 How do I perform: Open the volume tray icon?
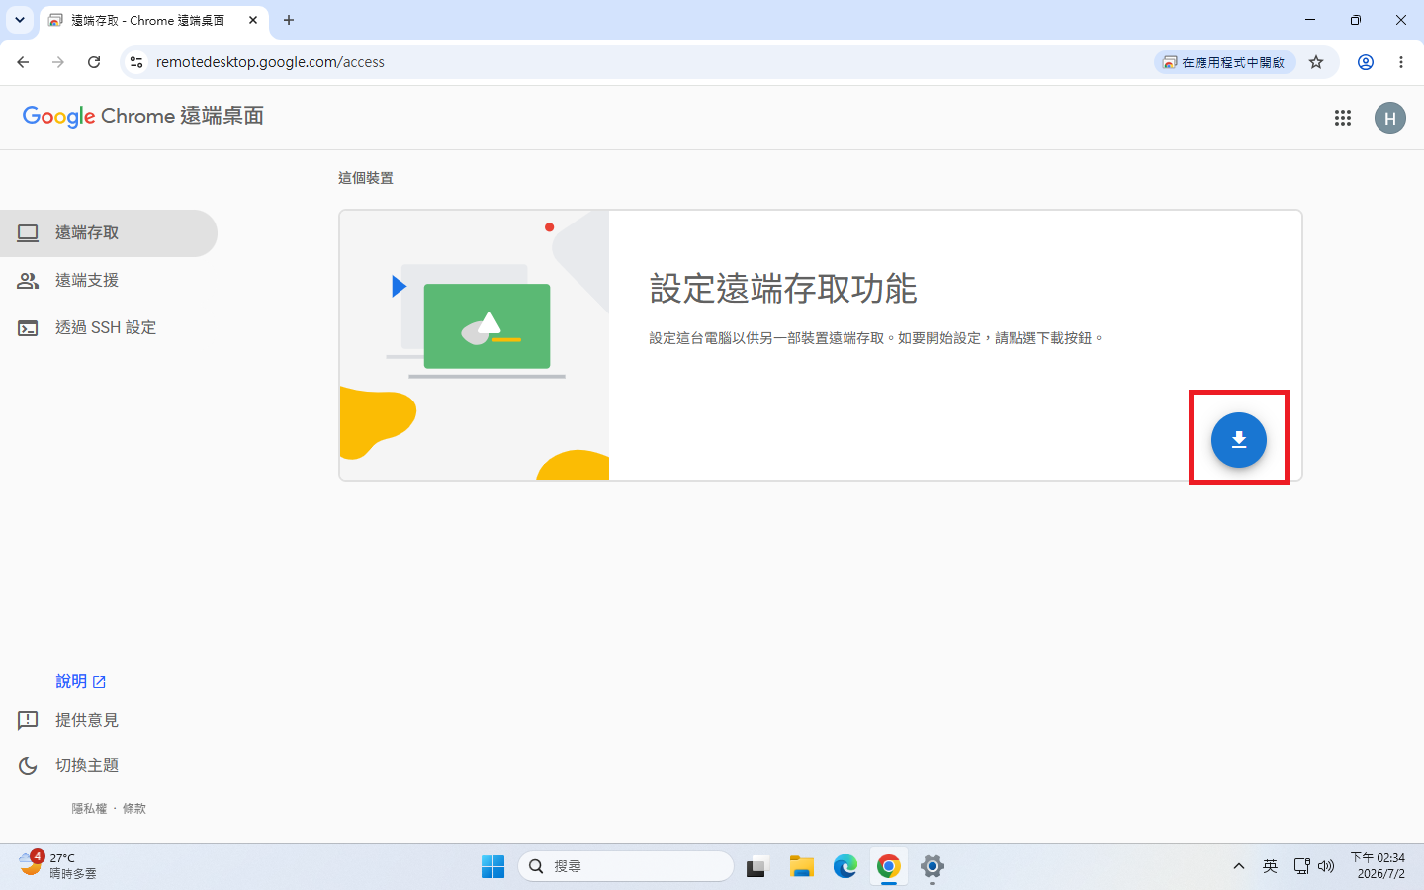click(1326, 867)
